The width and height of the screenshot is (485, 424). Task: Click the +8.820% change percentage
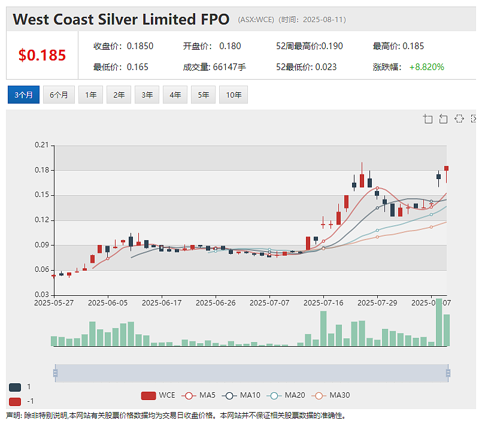[426, 67]
